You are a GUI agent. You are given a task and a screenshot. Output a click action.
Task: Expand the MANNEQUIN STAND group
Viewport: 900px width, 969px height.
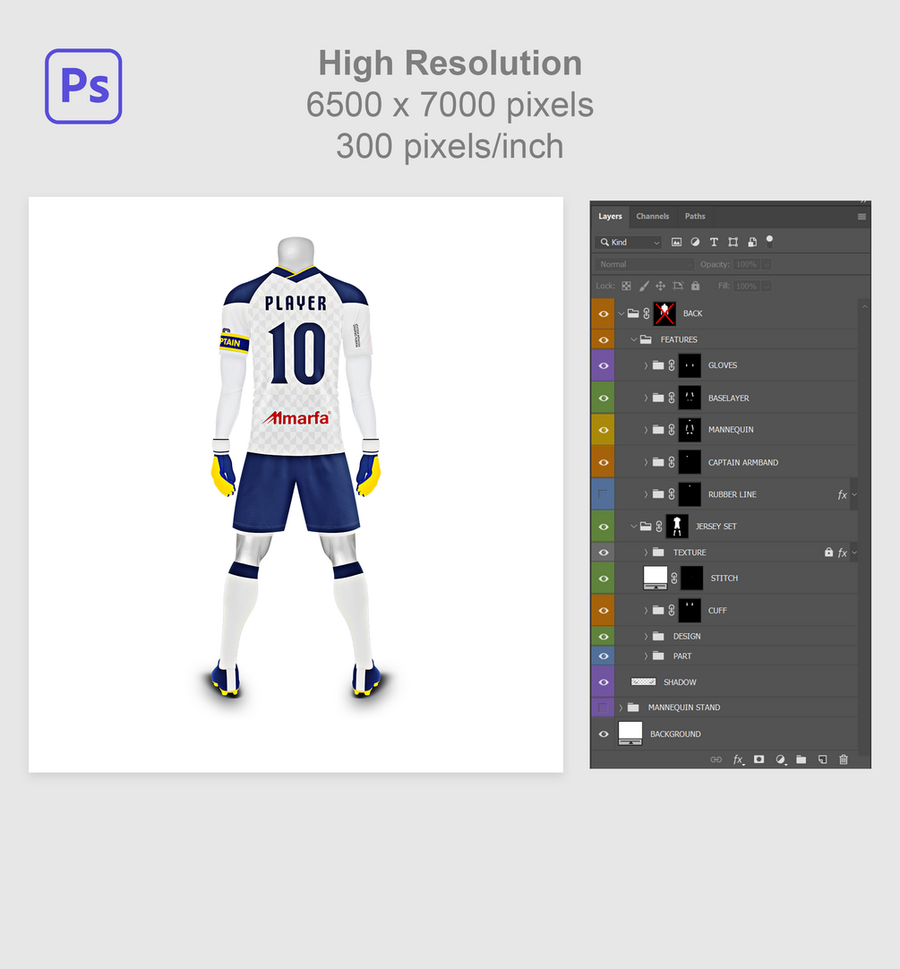pyautogui.click(x=621, y=707)
